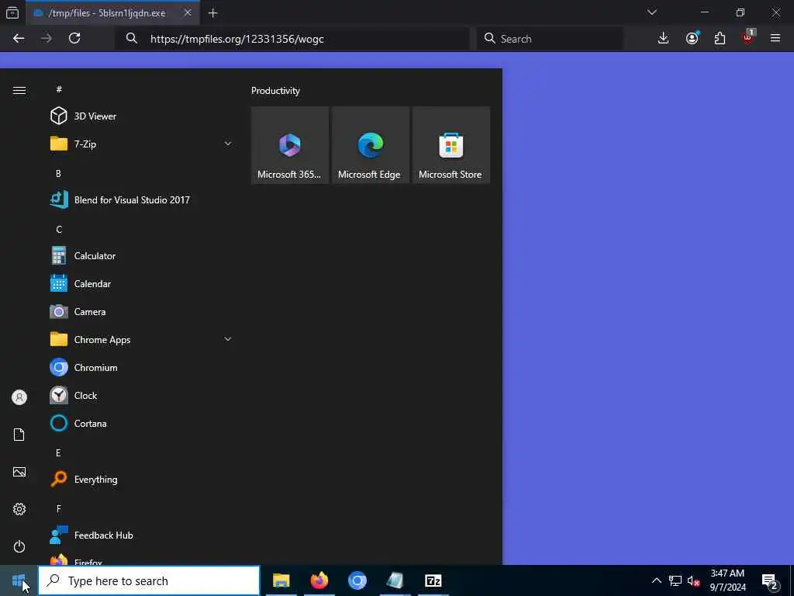Open the Microsoft 365 tile
794x596 pixels.
(290, 145)
